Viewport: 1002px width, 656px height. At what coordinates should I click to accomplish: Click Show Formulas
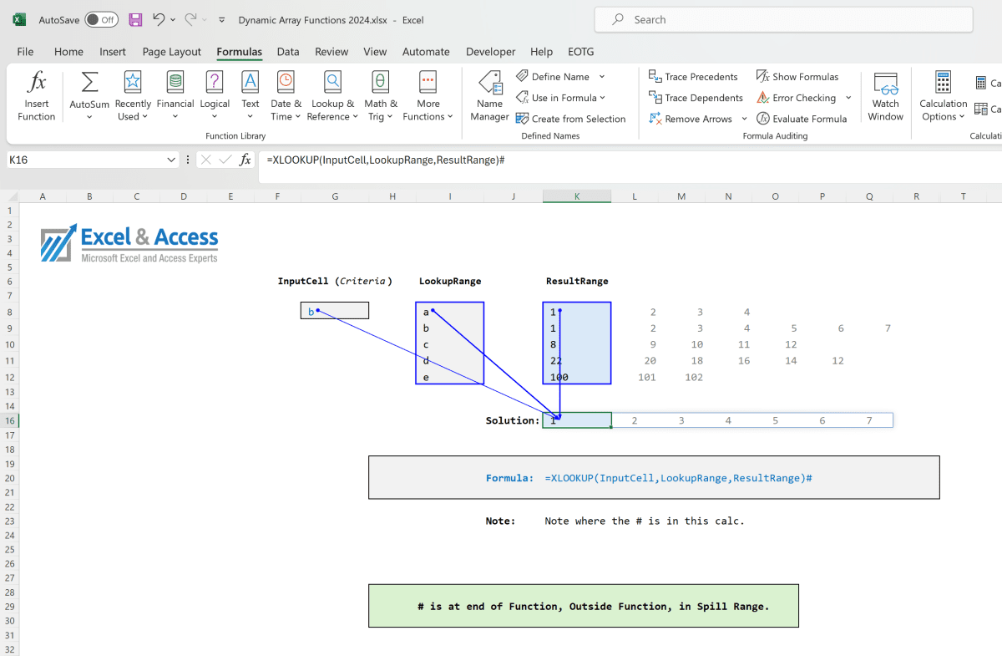tap(799, 76)
